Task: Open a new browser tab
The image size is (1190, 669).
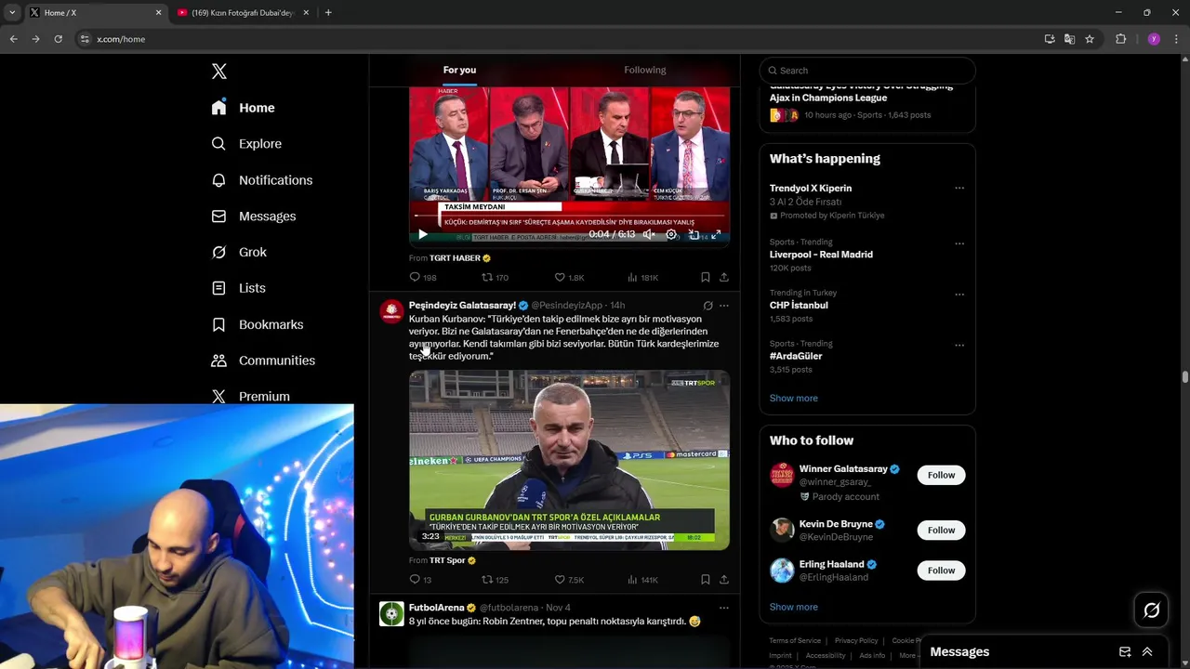Action: coord(328,13)
